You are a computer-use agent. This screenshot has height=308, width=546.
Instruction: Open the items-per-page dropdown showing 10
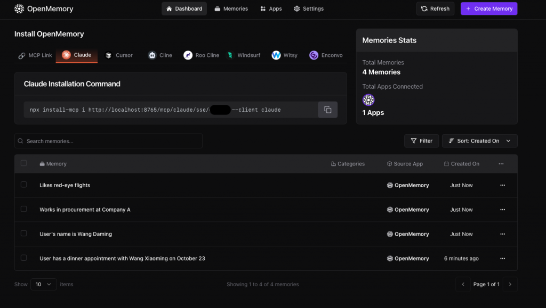point(44,285)
